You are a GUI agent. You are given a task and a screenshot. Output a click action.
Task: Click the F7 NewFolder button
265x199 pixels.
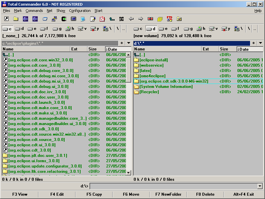point(168,194)
